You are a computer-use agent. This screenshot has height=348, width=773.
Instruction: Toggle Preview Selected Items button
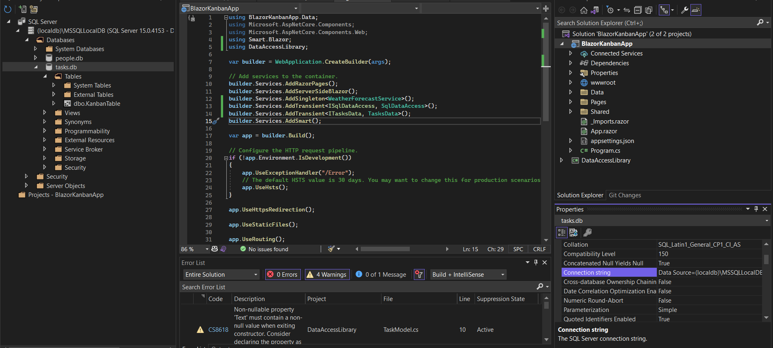(x=696, y=10)
